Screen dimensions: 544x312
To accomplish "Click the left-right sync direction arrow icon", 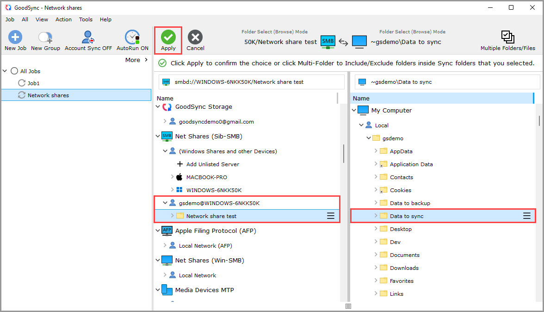I will (x=343, y=42).
